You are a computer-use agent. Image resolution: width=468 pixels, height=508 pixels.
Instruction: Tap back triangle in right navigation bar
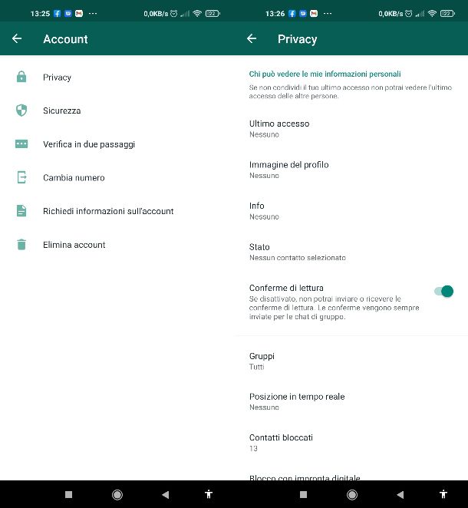400,494
